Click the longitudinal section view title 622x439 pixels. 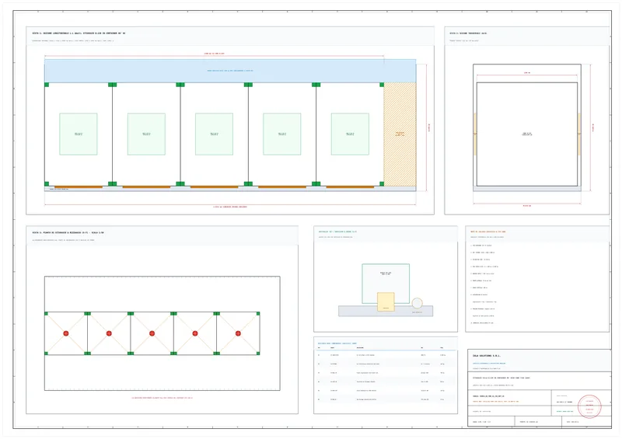[x=79, y=33]
